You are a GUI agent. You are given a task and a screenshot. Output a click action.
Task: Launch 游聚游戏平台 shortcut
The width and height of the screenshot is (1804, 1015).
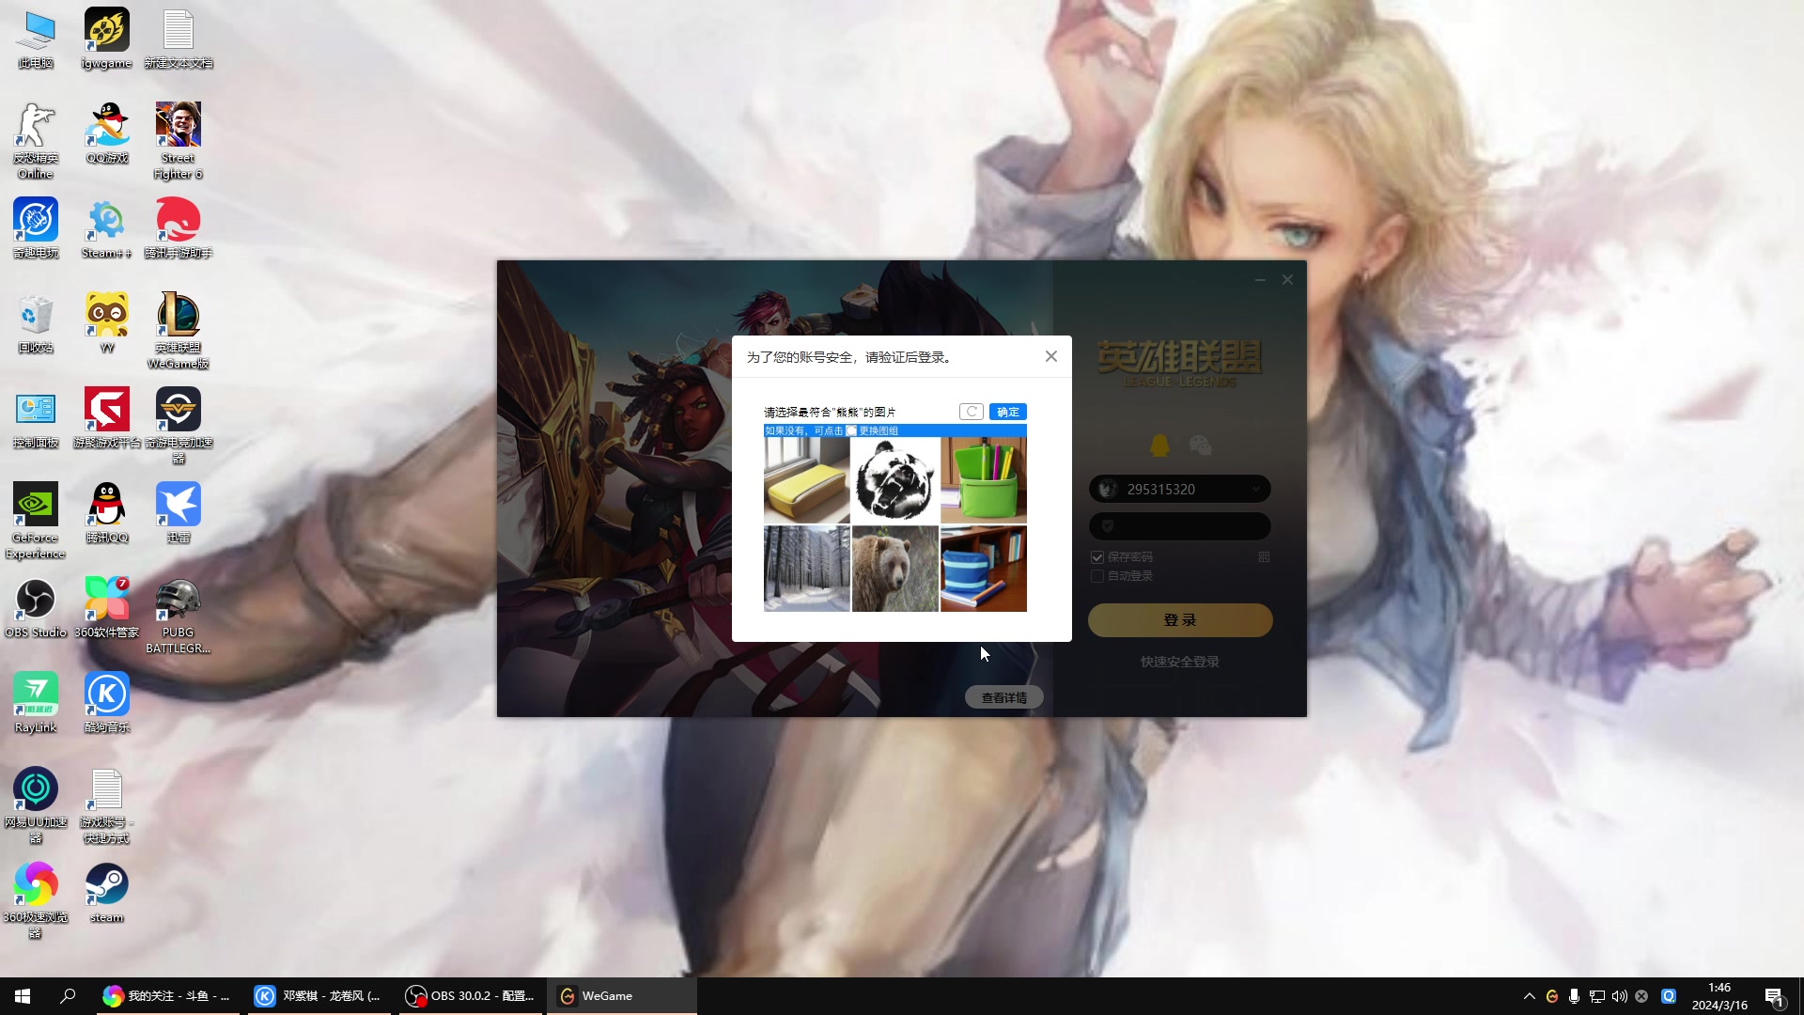pos(107,418)
